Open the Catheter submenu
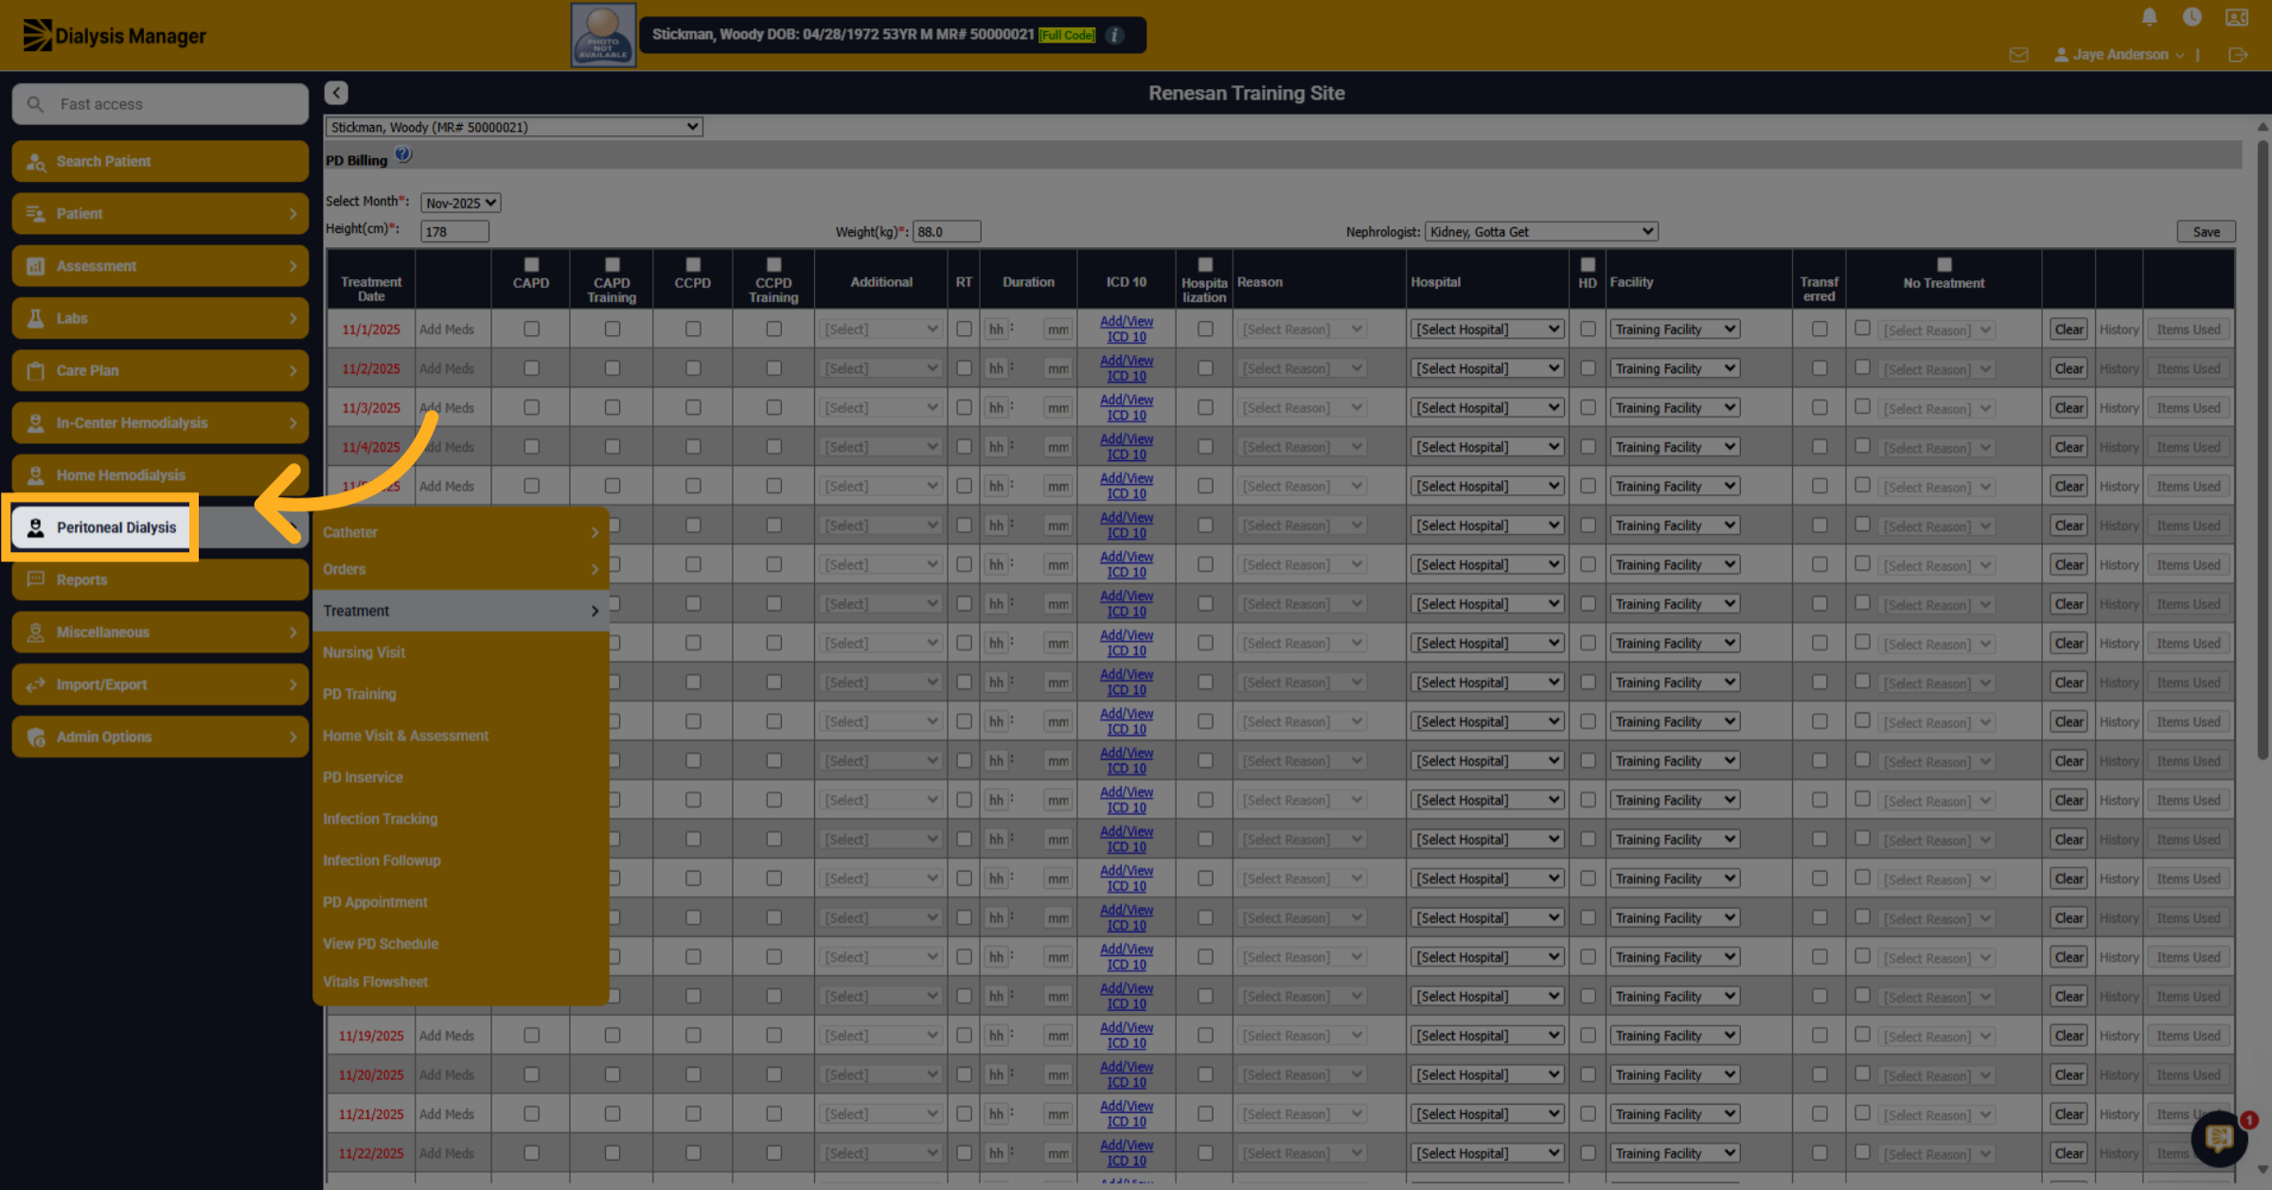Image resolution: width=2272 pixels, height=1190 pixels. point(460,532)
